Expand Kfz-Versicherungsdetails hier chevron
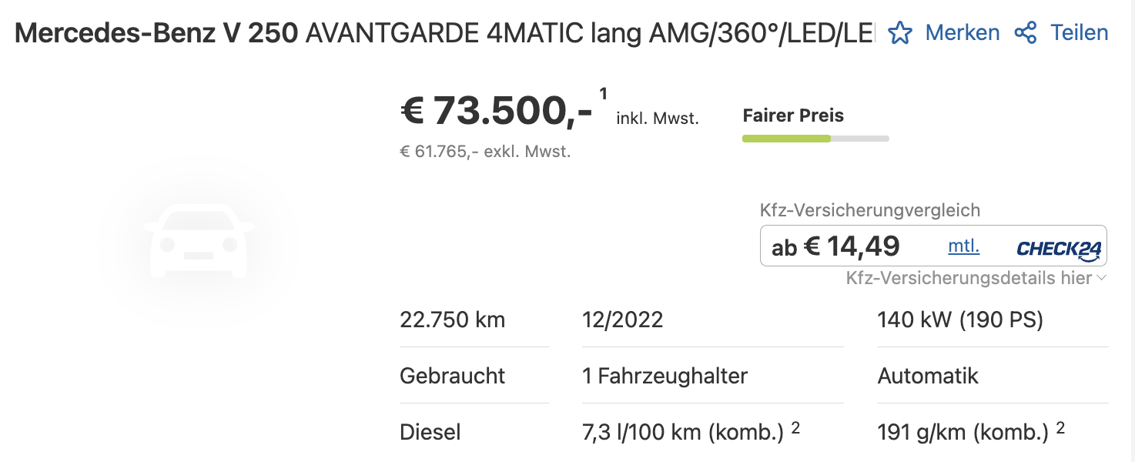 (x=1101, y=278)
